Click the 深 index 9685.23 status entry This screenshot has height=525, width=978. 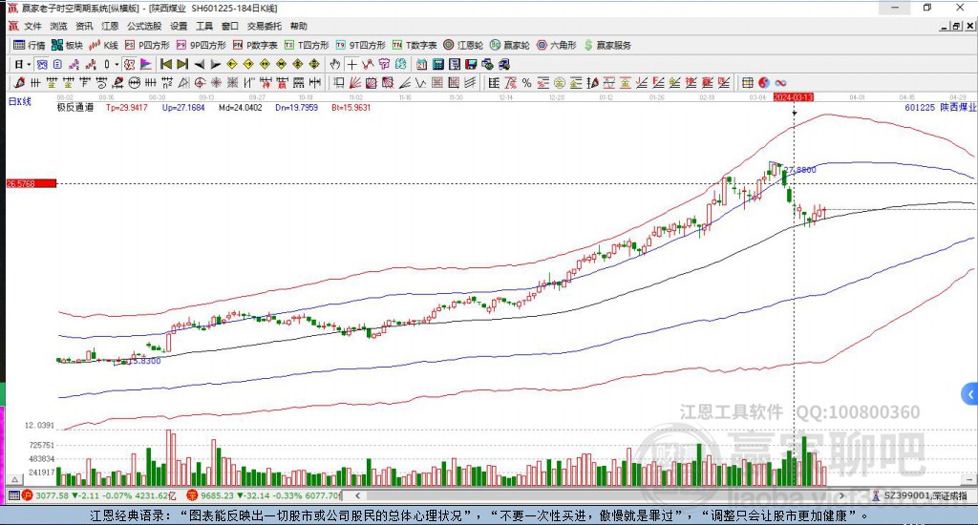265,495
